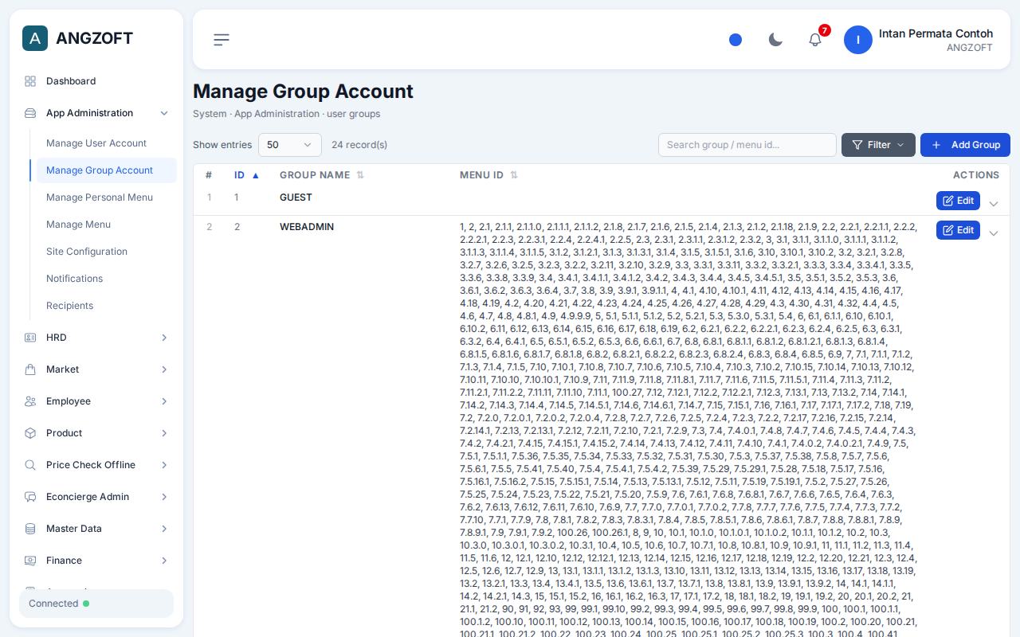
Task: Open the Filter dropdown
Action: [878, 145]
